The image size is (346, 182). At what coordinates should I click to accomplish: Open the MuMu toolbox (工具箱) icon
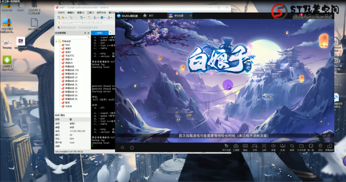236,147
